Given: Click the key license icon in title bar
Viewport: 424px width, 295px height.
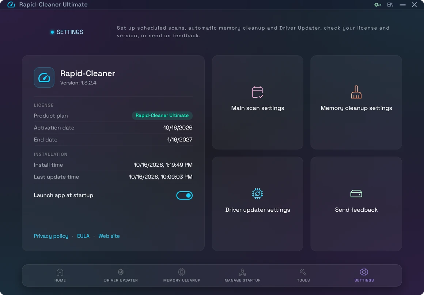Looking at the screenshot, I should [x=378, y=5].
